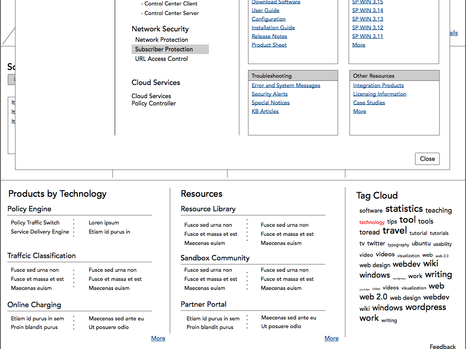Open SP WIN 3.12 release
Viewport: 466px width, 349px height.
(368, 28)
